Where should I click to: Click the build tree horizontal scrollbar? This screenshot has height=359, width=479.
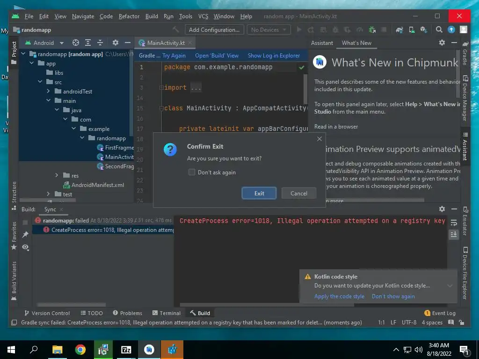72,304
